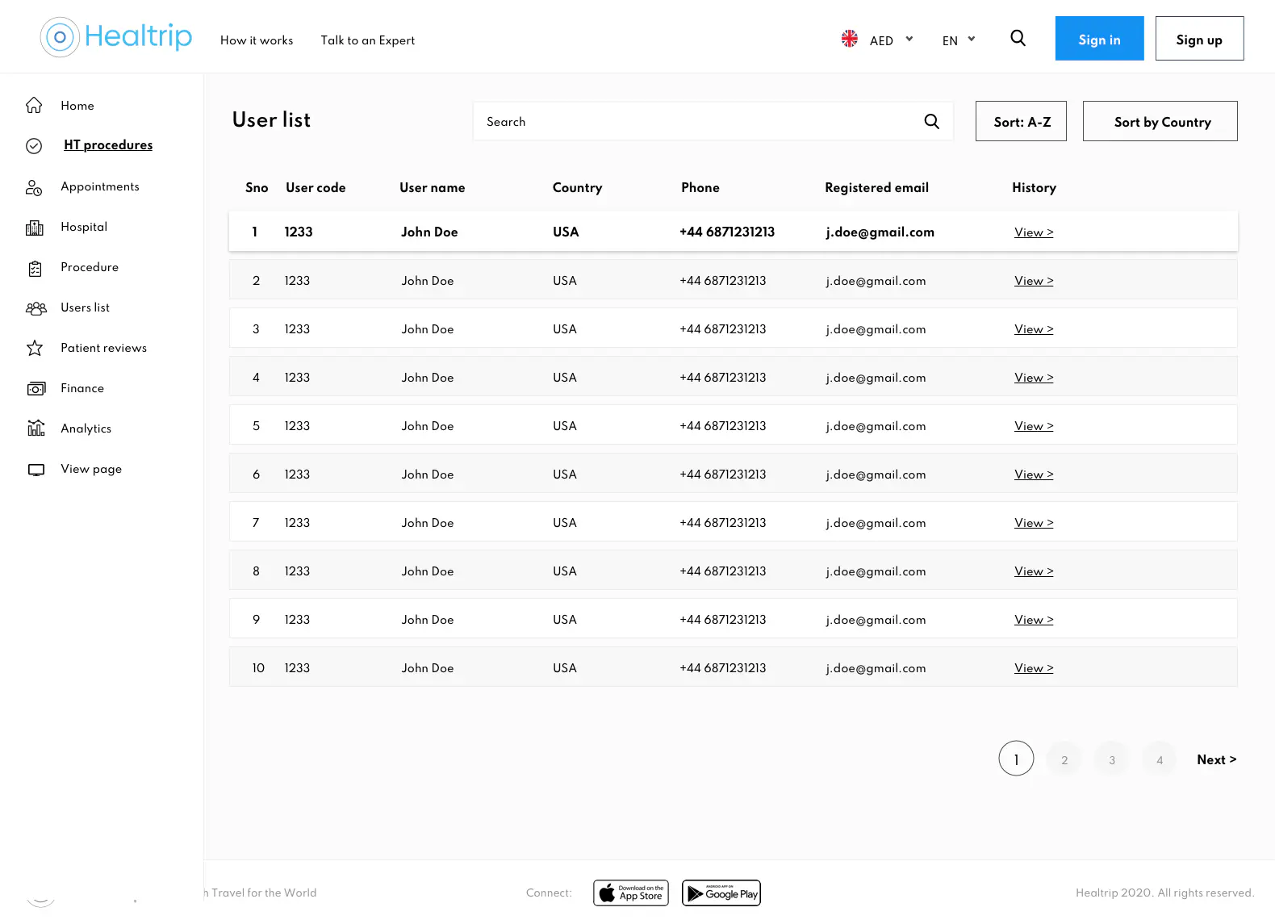Click the Registered email column header
This screenshot has height=924, width=1275.
(876, 187)
